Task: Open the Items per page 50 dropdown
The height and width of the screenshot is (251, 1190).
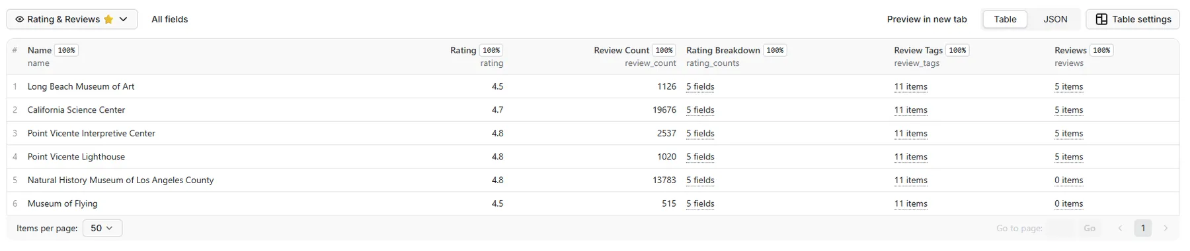Action: [x=102, y=228]
